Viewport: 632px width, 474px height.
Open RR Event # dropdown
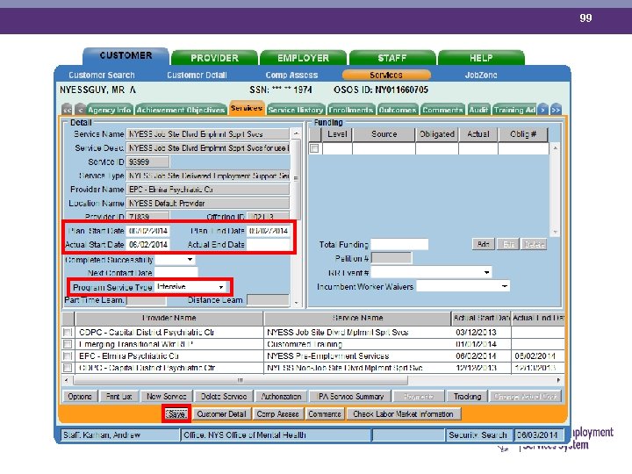pyautogui.click(x=486, y=273)
